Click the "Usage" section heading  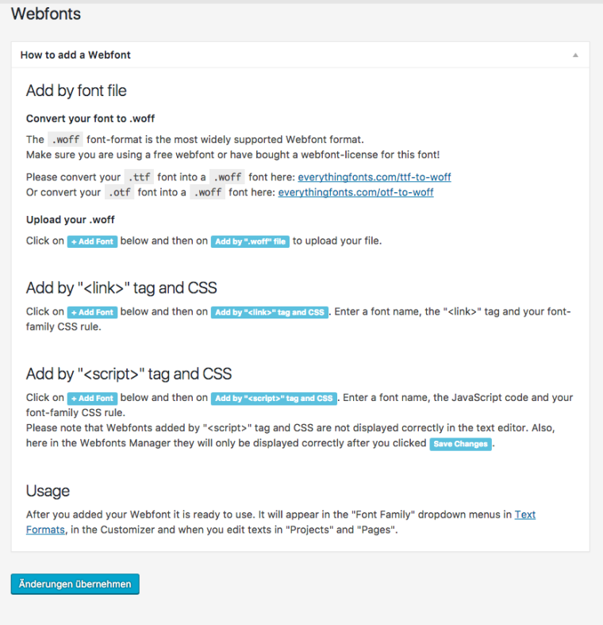click(x=48, y=491)
